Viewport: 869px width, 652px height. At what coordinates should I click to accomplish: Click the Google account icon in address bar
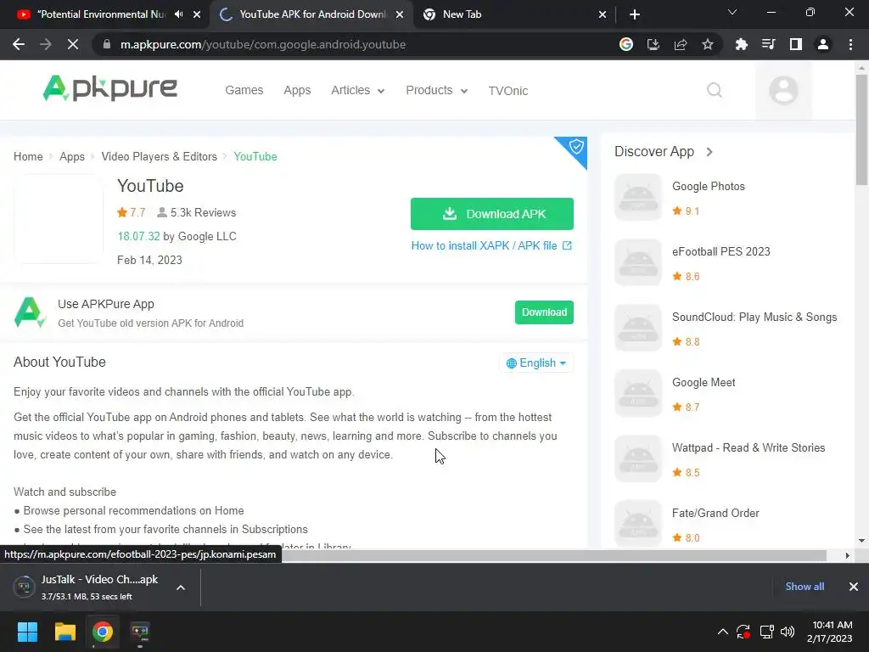pyautogui.click(x=626, y=44)
